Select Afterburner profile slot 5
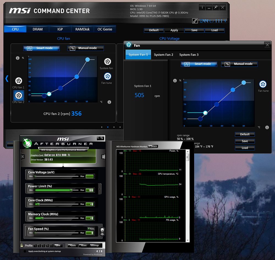Screen dimensions: 275x260 52,245
